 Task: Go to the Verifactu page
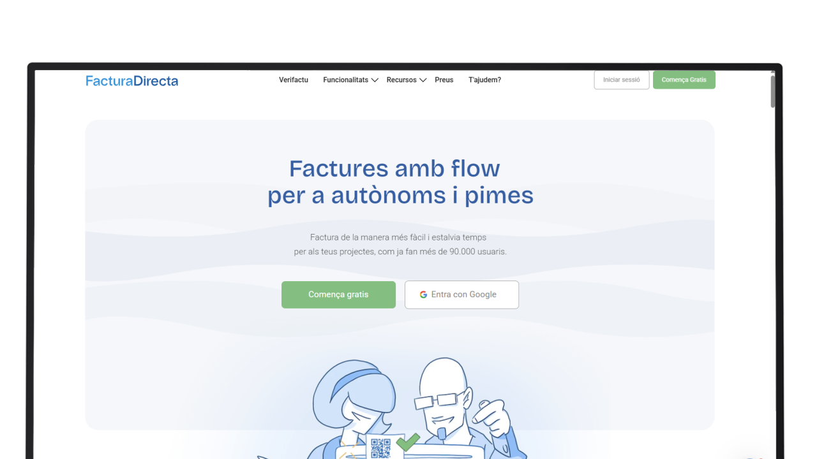click(294, 80)
